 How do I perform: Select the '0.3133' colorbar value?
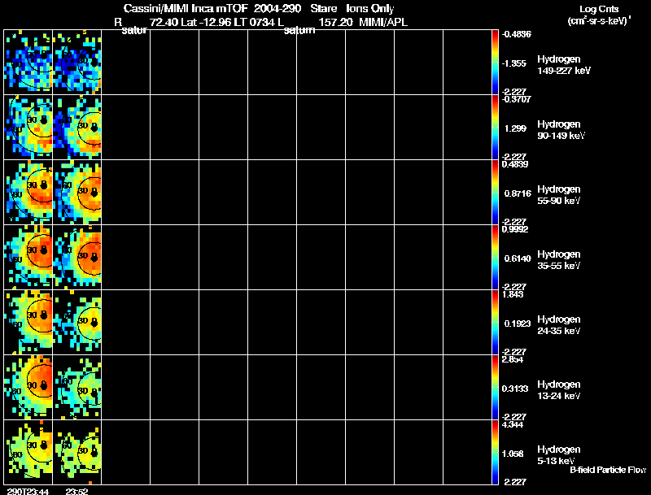coord(515,389)
